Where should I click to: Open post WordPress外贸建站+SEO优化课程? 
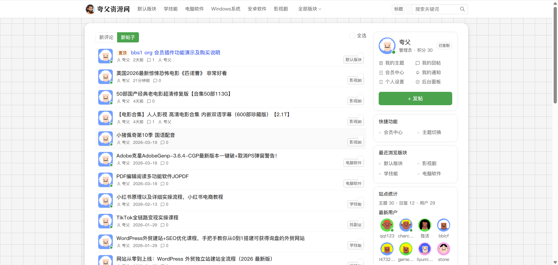click(210, 238)
